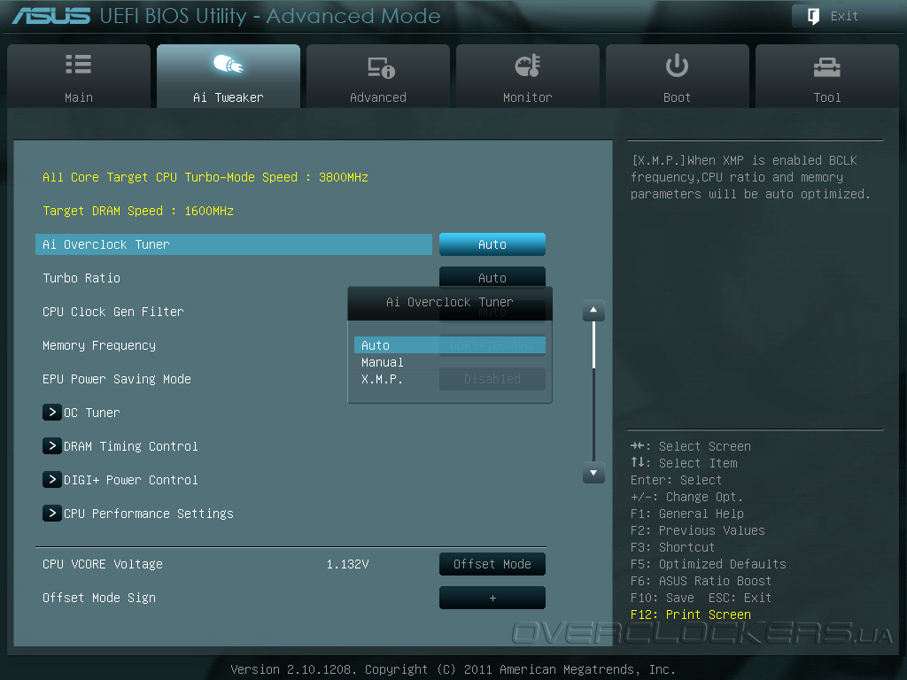Click the Main tab list icon
The width and height of the screenshot is (907, 680).
79,64
